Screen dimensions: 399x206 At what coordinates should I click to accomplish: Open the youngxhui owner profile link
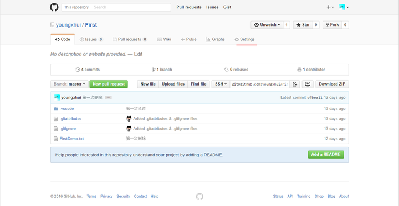pyautogui.click(x=68, y=25)
